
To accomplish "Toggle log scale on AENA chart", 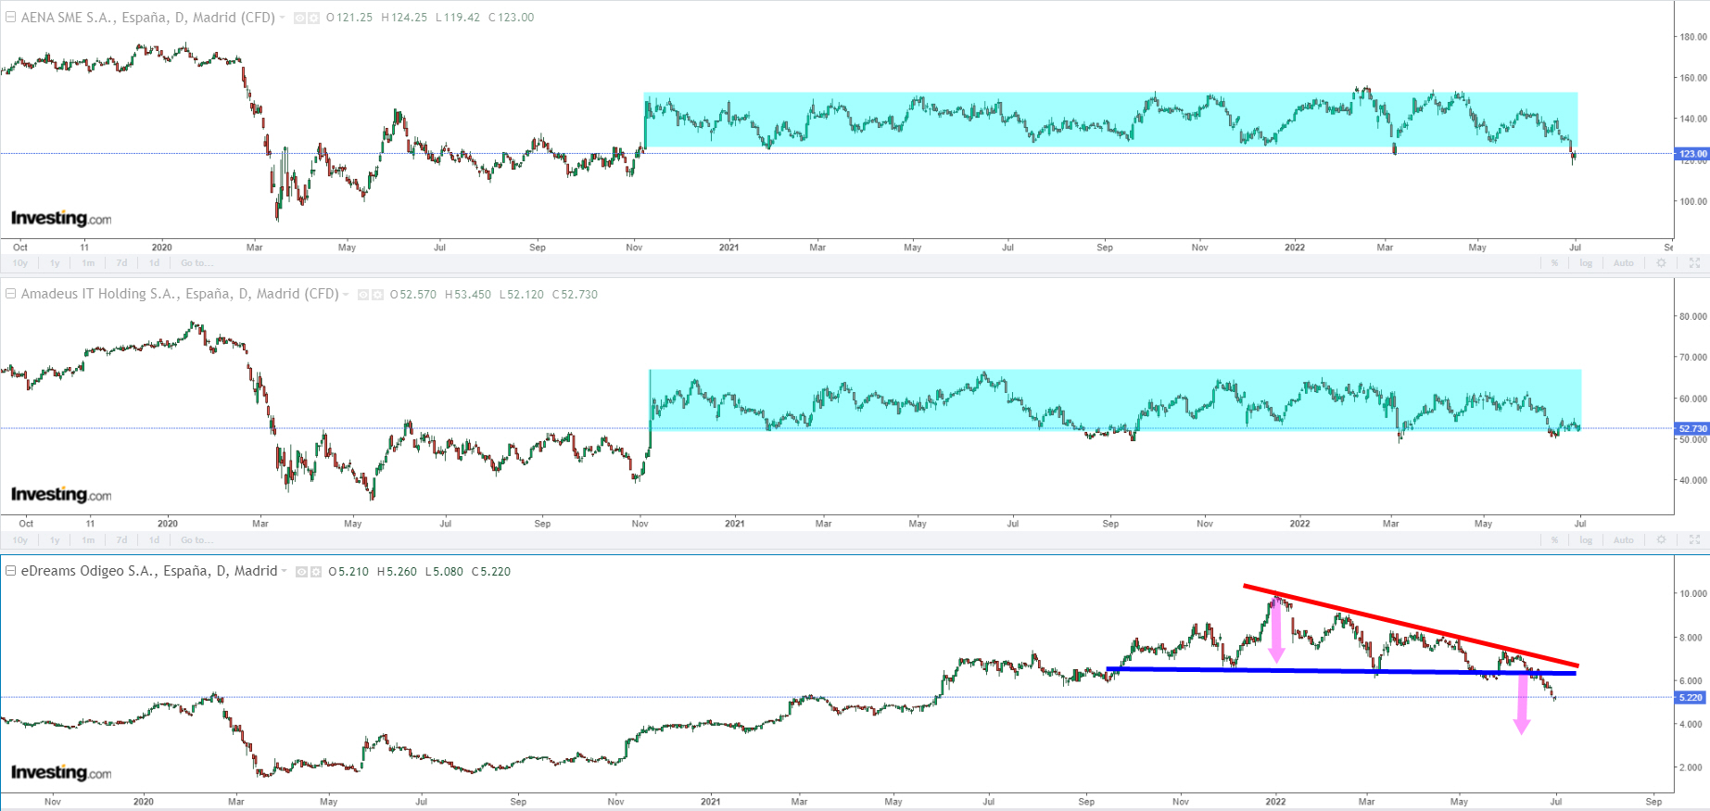I will click(x=1586, y=263).
